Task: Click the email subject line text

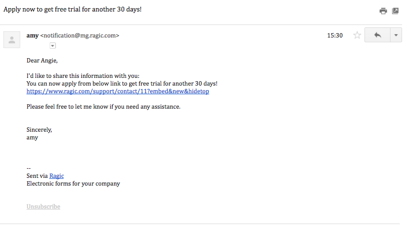Action: (x=72, y=10)
